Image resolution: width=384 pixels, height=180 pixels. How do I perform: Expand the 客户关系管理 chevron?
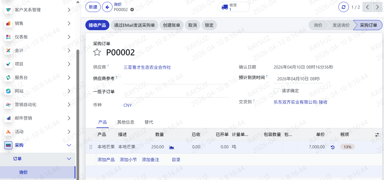(69, 10)
